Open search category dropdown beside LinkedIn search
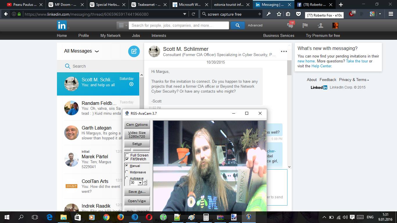The image size is (397, 223). pyautogui.click(x=122, y=25)
